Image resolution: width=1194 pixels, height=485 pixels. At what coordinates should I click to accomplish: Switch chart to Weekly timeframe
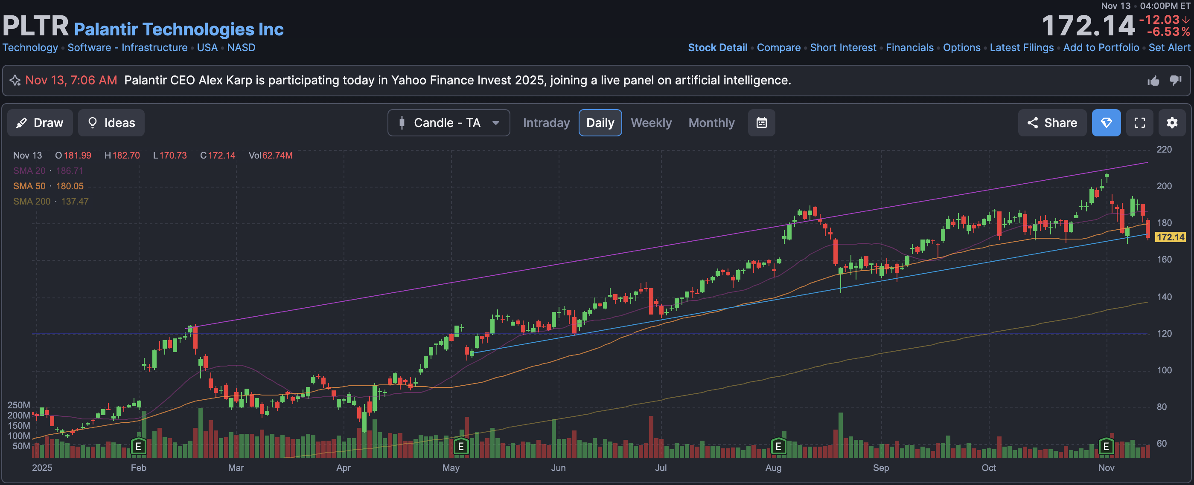click(651, 123)
